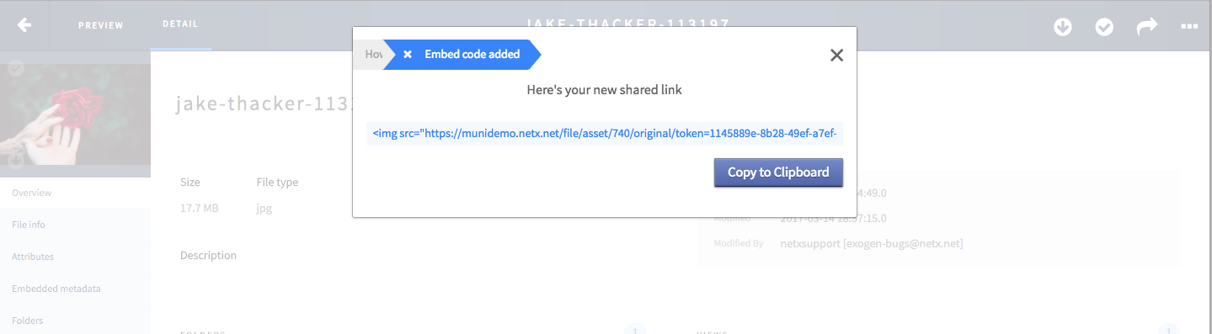Toggle the checkmark on the rose thumbnail
The image size is (1212, 334).
pos(15,68)
